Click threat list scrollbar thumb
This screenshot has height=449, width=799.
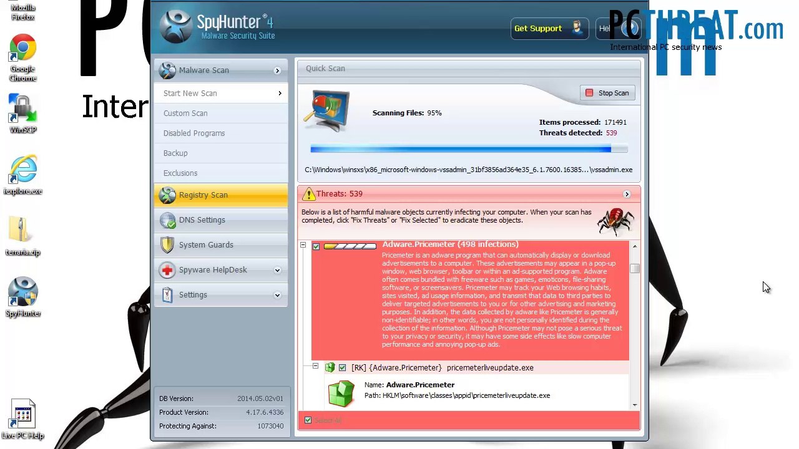click(635, 269)
